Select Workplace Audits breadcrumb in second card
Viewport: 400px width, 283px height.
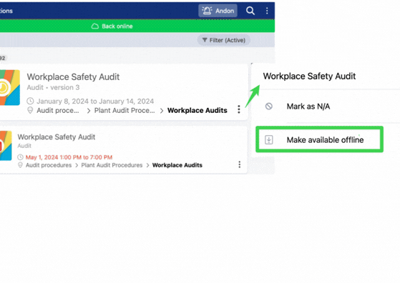pos(177,165)
